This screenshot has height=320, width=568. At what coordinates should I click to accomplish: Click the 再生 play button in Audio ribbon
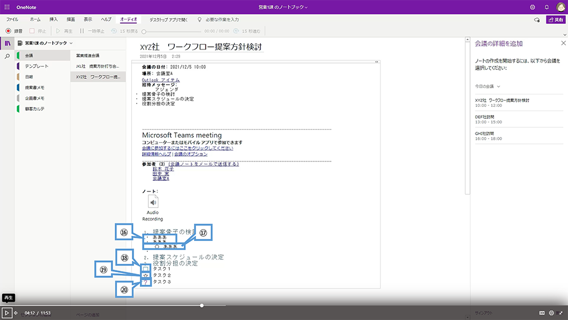[x=64, y=31]
